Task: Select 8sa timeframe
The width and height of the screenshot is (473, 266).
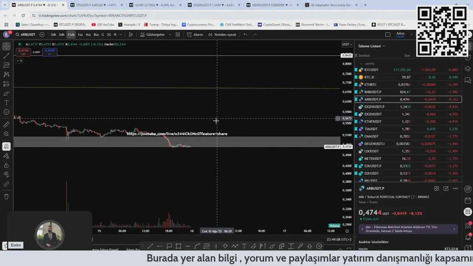Action: [96, 34]
